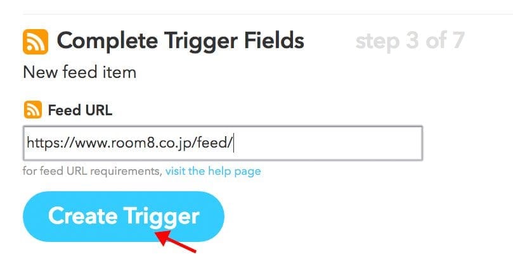
Task: Click the number "3" in the step indicator
Action: (x=412, y=42)
